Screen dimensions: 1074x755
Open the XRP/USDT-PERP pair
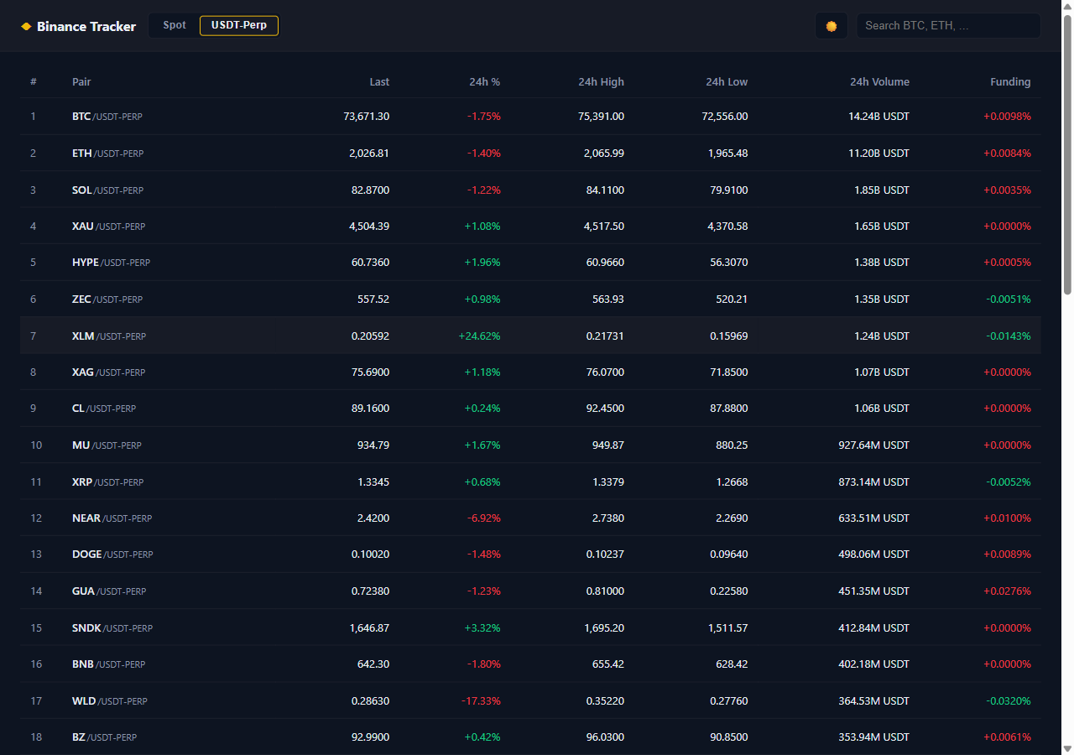click(x=107, y=482)
